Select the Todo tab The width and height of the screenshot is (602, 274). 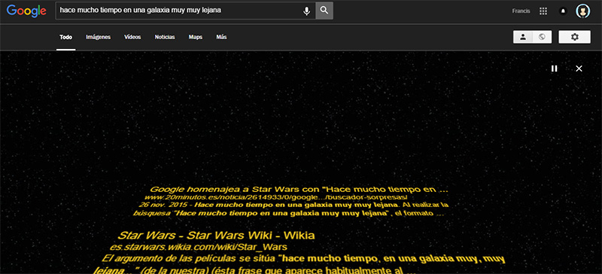[65, 38]
